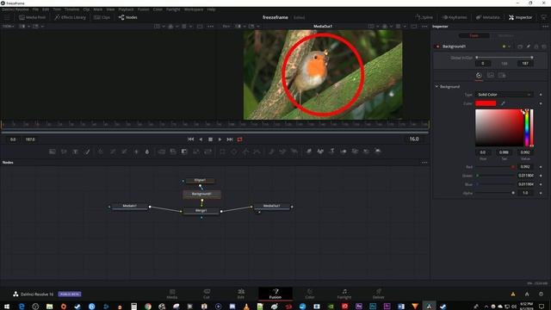Select the BSpline mask tool icon

pos(257,152)
